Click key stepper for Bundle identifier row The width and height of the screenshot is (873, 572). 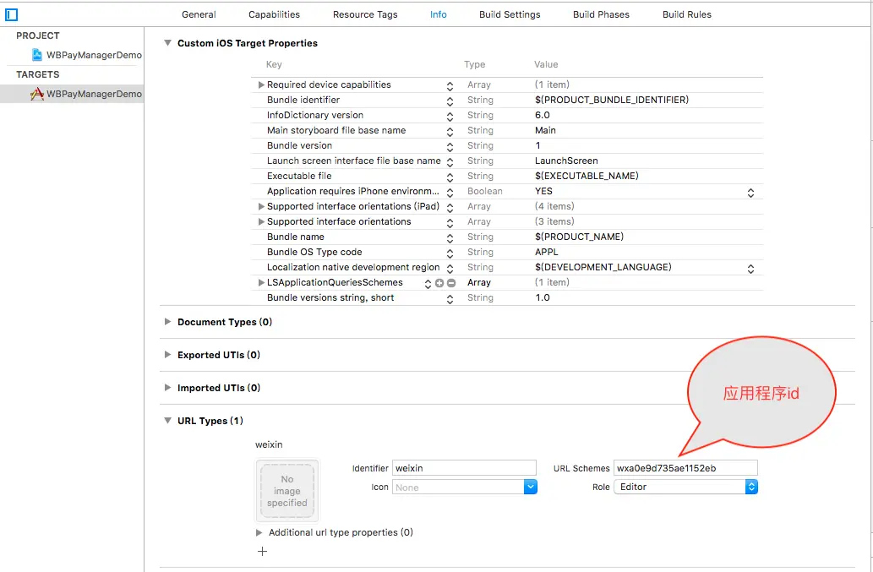(450, 101)
